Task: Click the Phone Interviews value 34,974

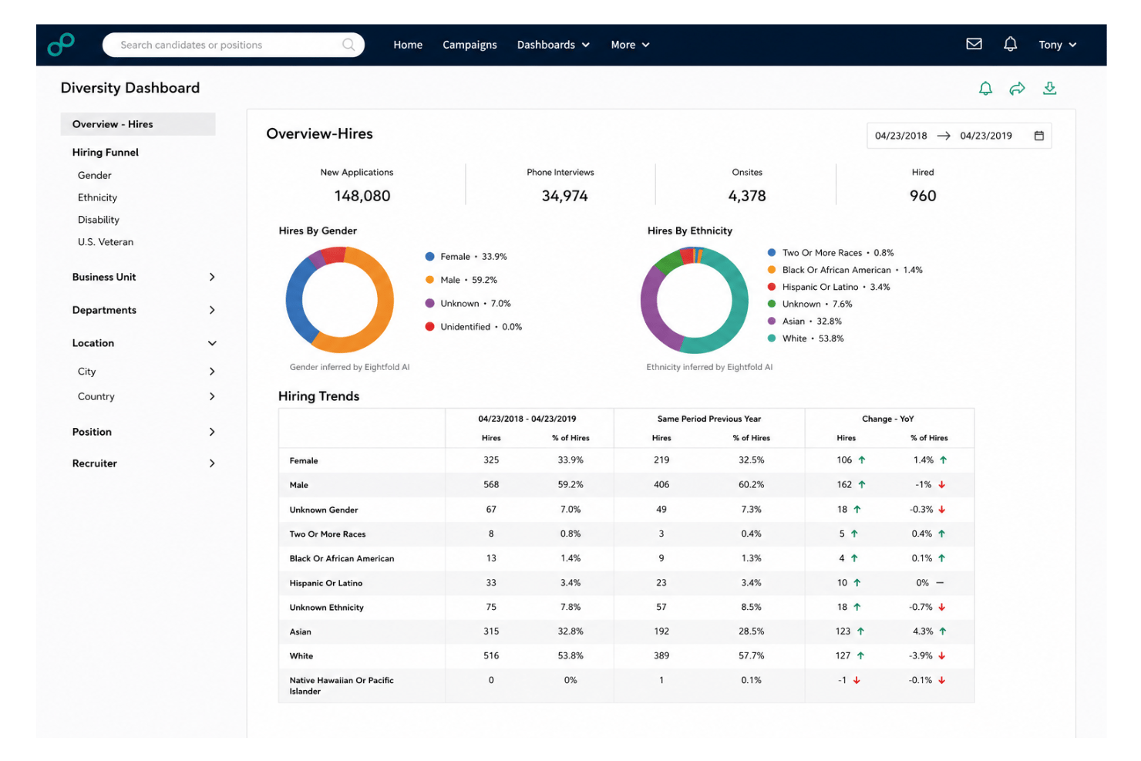Action: point(564,196)
